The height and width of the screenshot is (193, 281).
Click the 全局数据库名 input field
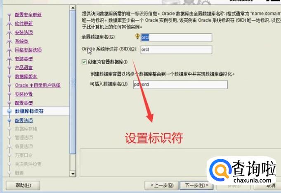pyautogui.click(x=176, y=38)
